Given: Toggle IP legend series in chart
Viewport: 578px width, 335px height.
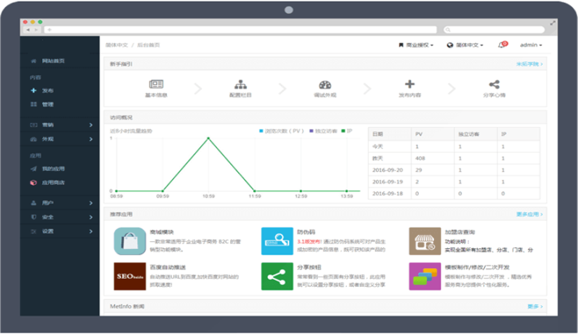Looking at the screenshot, I should pyautogui.click(x=347, y=131).
